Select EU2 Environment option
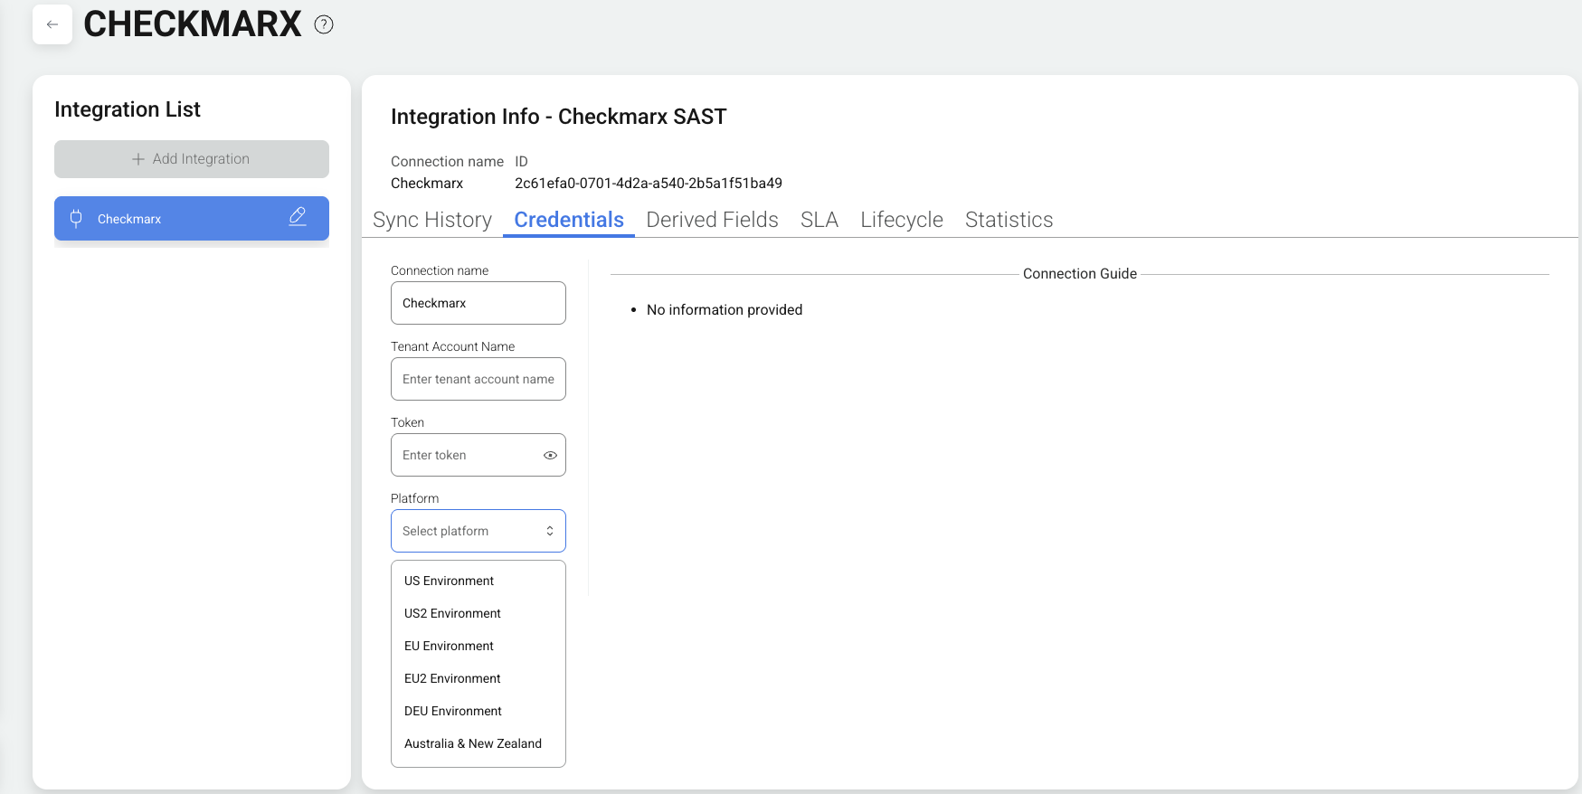 coord(452,678)
